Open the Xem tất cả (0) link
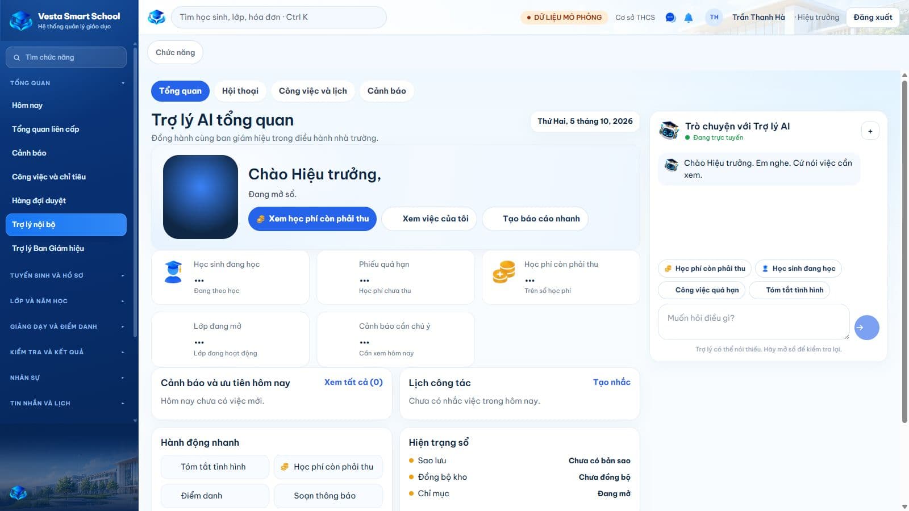 click(353, 382)
